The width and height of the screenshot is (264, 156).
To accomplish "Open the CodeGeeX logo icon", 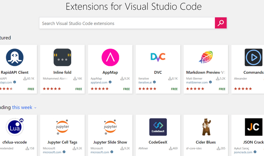I will coord(158,127).
